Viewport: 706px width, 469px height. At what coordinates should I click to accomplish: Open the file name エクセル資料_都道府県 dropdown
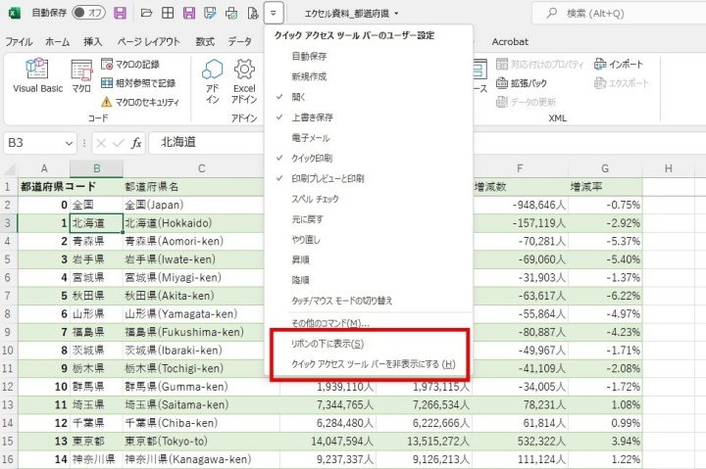click(x=351, y=14)
